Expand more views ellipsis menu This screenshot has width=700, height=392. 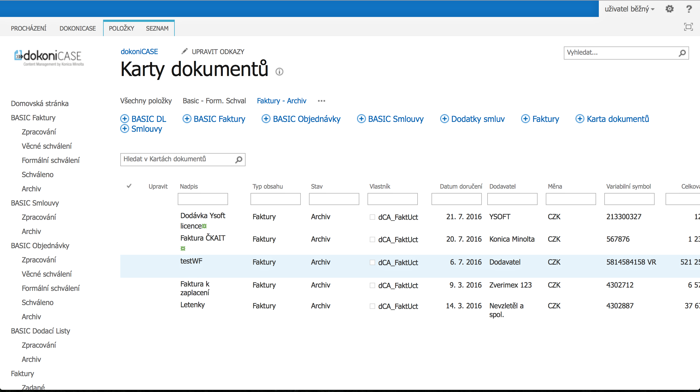pyautogui.click(x=322, y=101)
